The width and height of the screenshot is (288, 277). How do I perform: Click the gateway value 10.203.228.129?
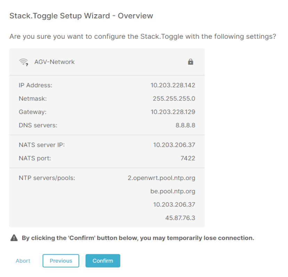click(x=173, y=112)
